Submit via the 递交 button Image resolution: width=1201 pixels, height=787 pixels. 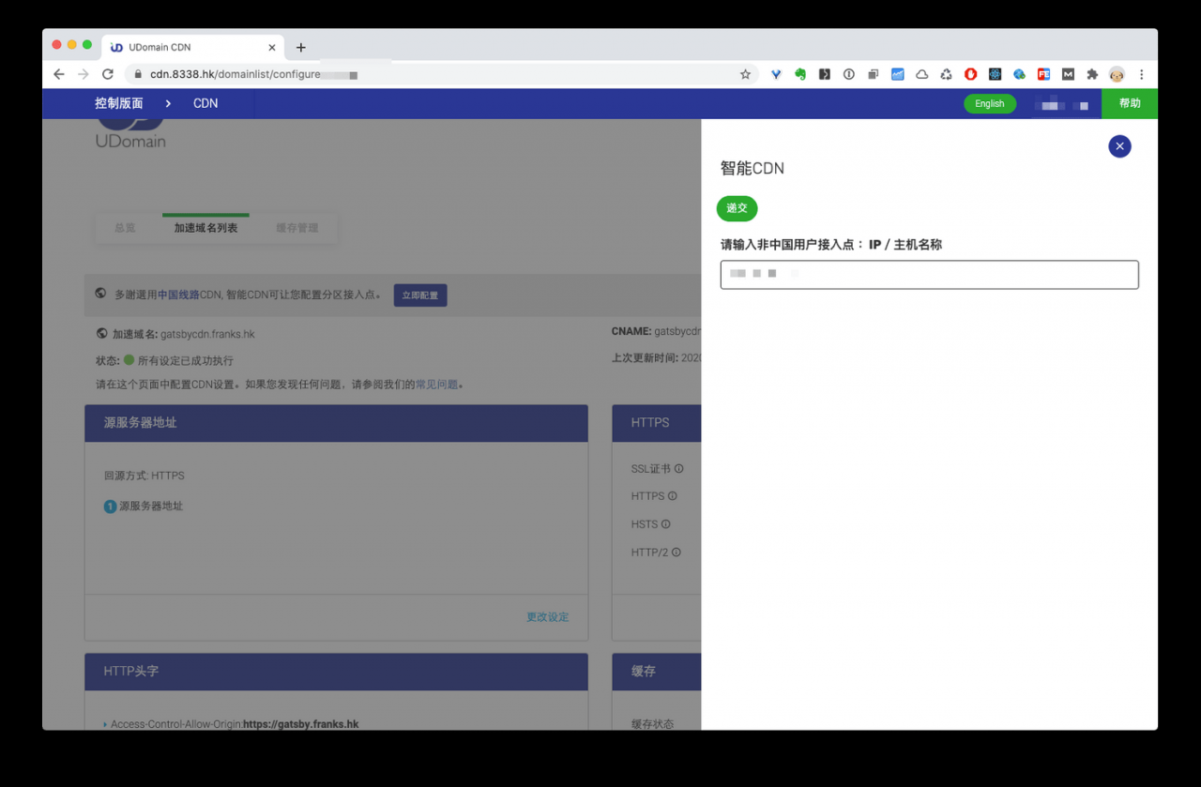click(737, 208)
